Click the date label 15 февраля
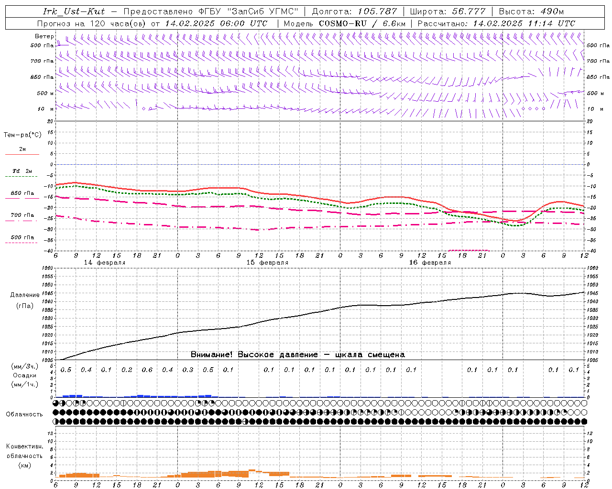 267,263
